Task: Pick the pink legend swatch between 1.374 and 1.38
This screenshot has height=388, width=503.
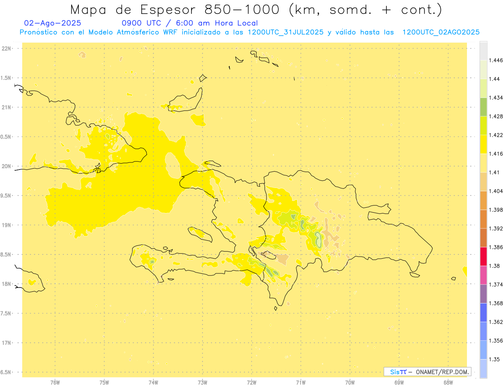Action: tap(483, 275)
